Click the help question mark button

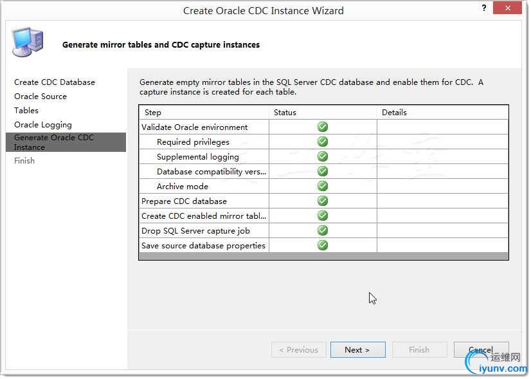[x=484, y=8]
